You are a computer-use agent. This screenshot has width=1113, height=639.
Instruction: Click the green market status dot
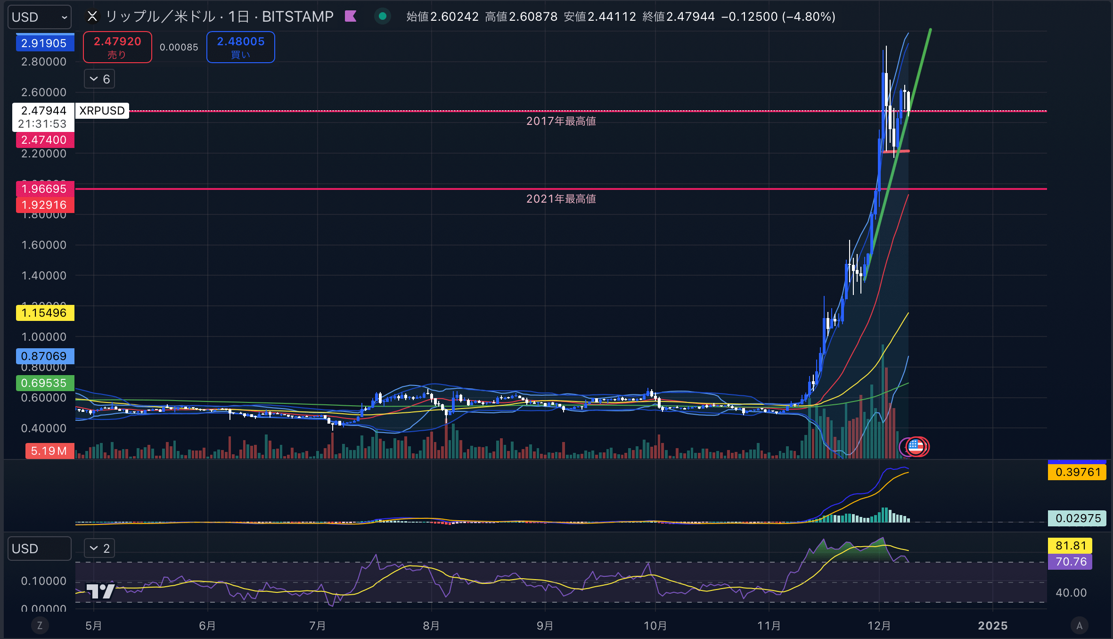383,16
